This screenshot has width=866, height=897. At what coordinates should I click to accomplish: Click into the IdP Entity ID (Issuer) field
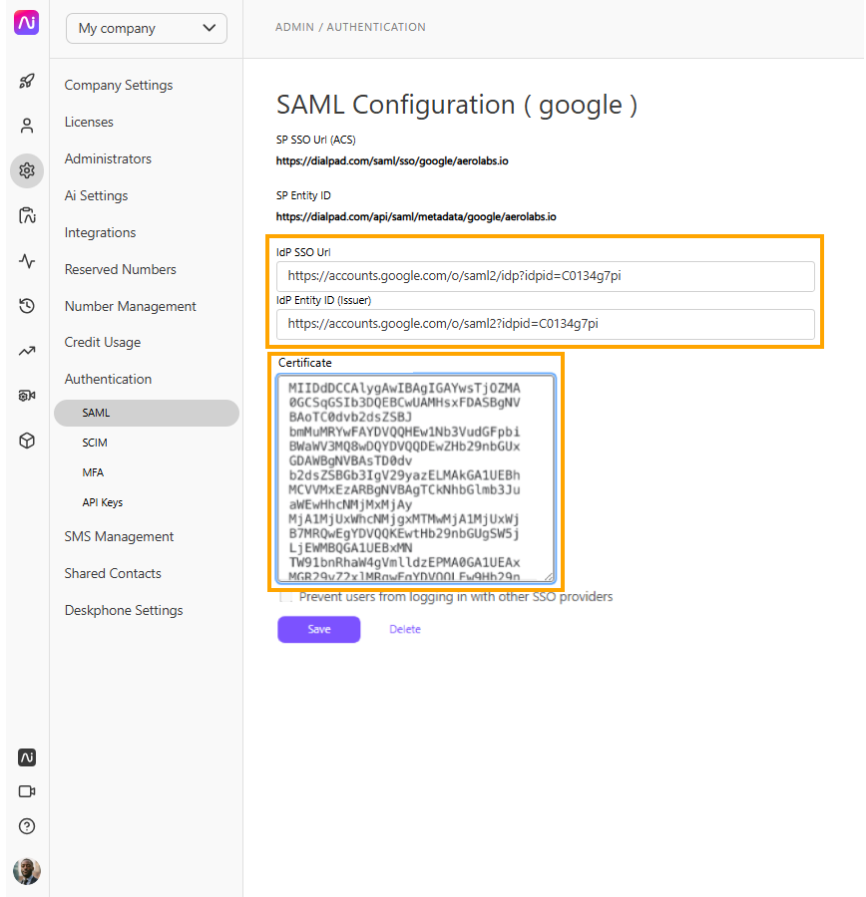point(546,324)
